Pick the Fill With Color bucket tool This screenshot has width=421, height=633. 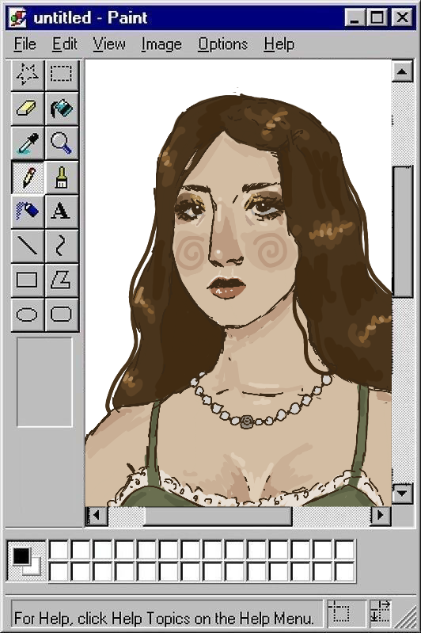[x=62, y=109]
